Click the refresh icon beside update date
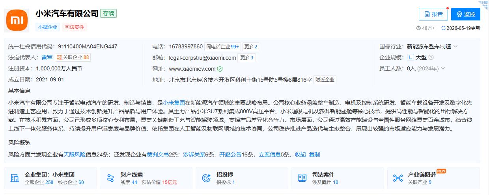 [443, 28]
